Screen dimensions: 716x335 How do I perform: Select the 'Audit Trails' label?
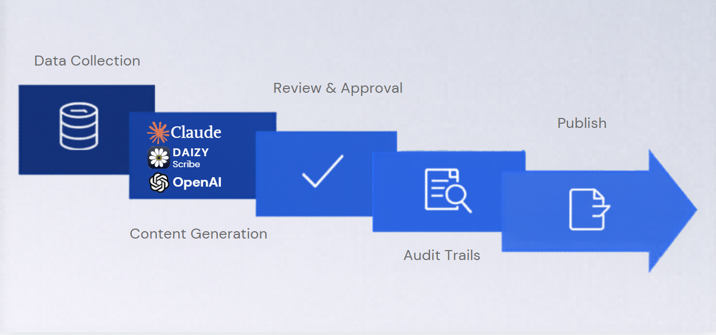442,255
